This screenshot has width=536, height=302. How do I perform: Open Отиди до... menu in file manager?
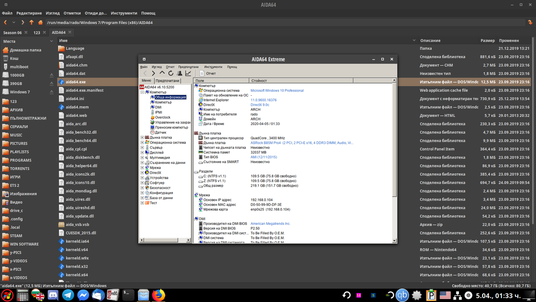[96, 13]
